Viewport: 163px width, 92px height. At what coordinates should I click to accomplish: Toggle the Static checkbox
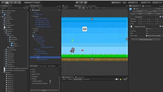156,9
